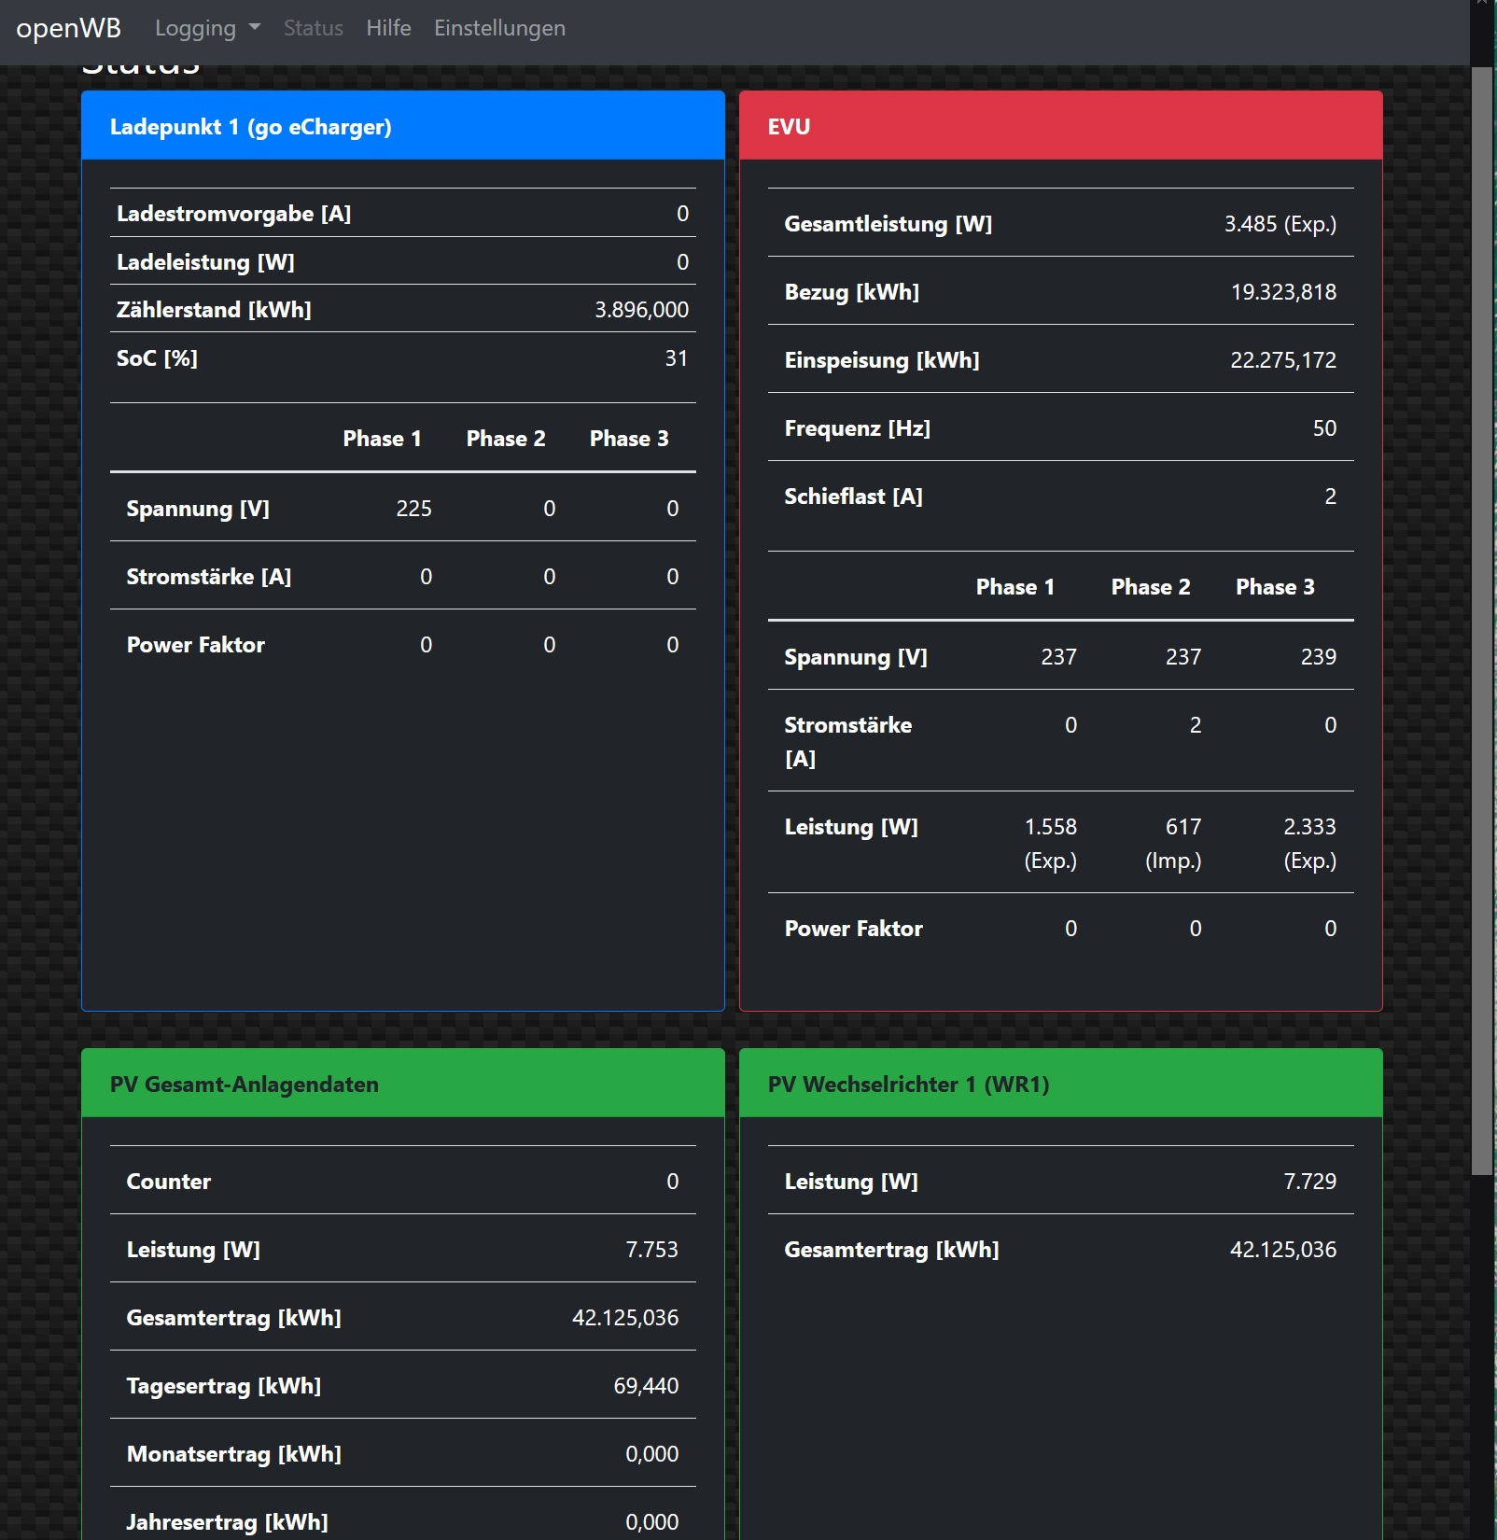
Task: Click the SoC [%] row label
Action: [157, 358]
